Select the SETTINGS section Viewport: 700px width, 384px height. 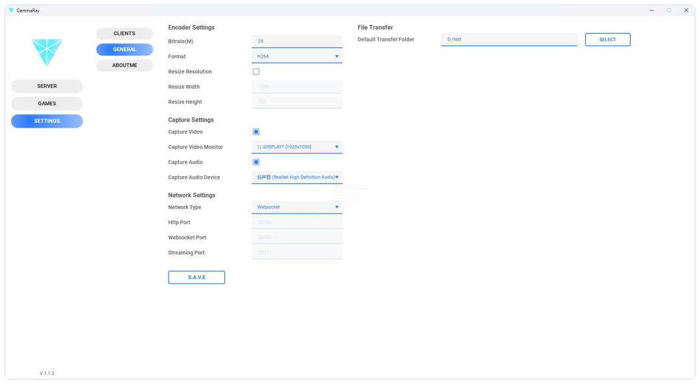pyautogui.click(x=47, y=121)
